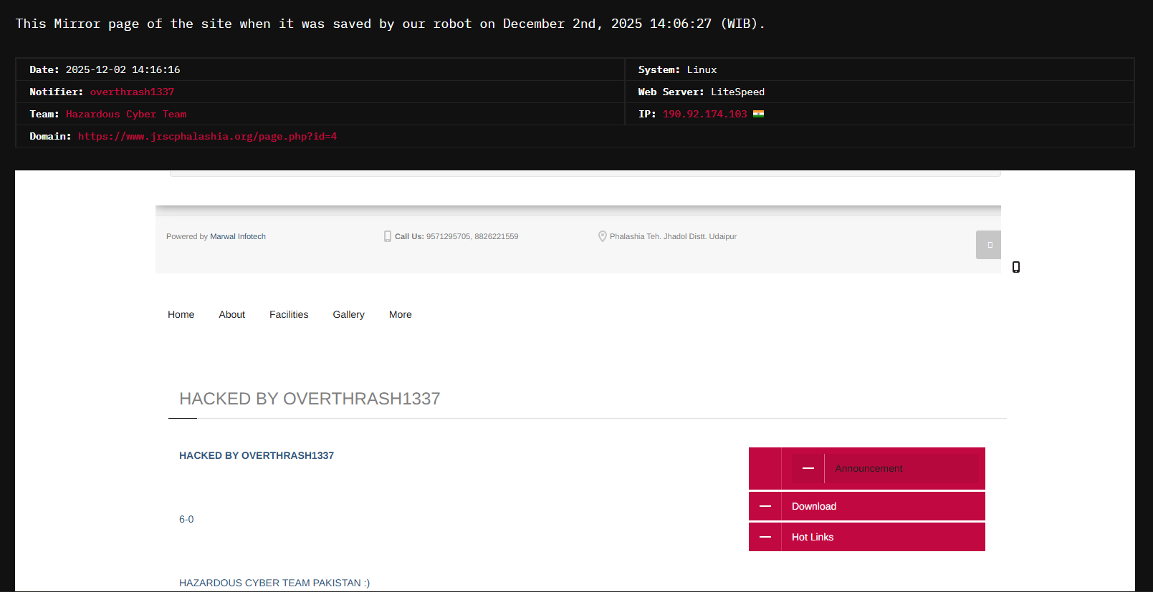Screen dimensions: 1153x592
Task: Open the overthrash1337 notifier link
Action: tap(132, 92)
